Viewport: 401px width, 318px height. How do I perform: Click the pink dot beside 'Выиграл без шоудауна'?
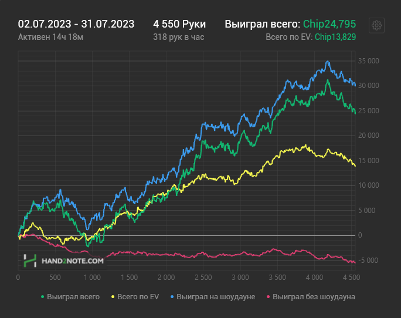268,297
